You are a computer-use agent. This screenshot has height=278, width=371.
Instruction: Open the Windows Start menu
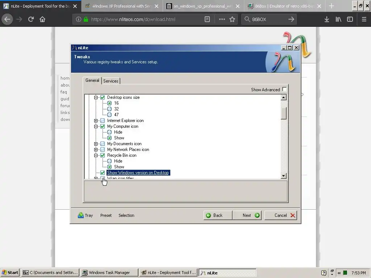tap(10, 273)
